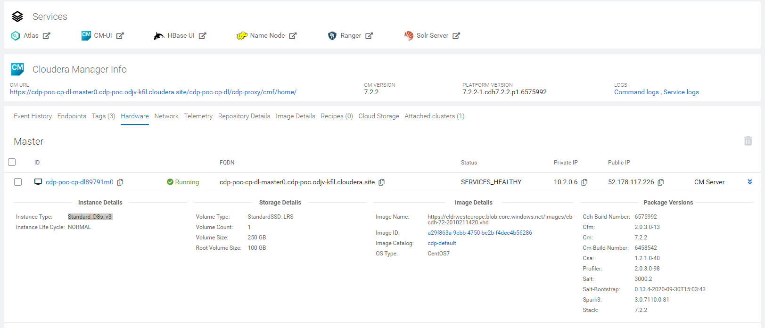This screenshot has width=765, height=328.
Task: Click the Public IP column header
Action: coord(619,163)
